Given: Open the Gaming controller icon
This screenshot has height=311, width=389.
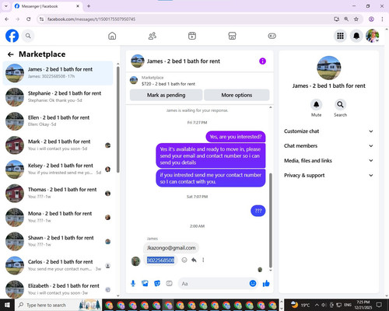Looking at the screenshot, I should pyautogui.click(x=272, y=36).
